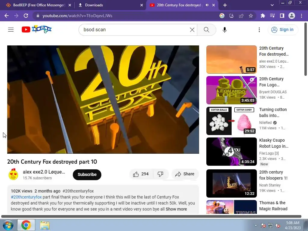Open media controls icon in toolbar

coord(272,16)
